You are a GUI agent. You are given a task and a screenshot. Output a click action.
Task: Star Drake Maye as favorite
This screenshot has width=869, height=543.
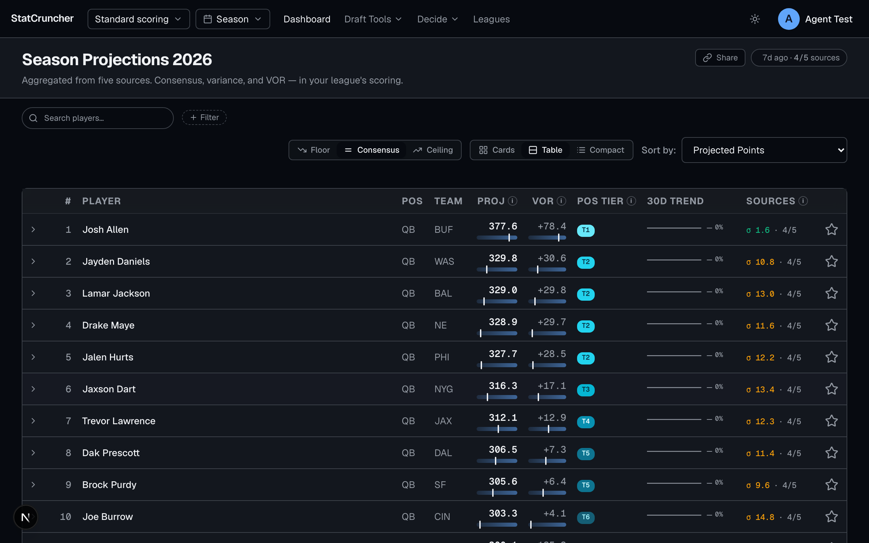point(831,325)
